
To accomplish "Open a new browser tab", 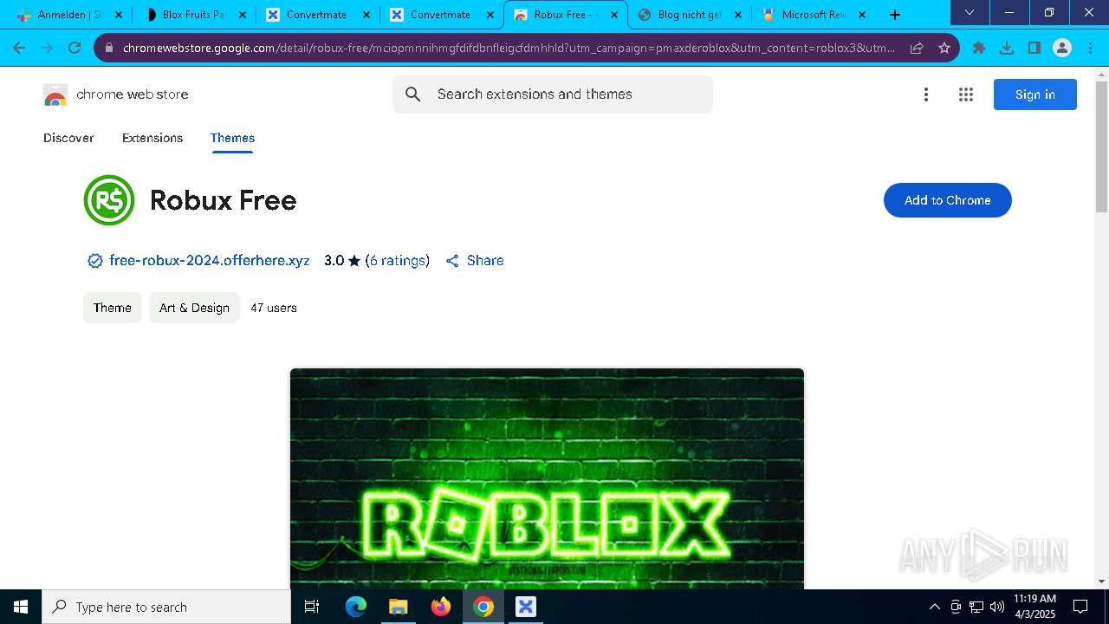I will (895, 15).
